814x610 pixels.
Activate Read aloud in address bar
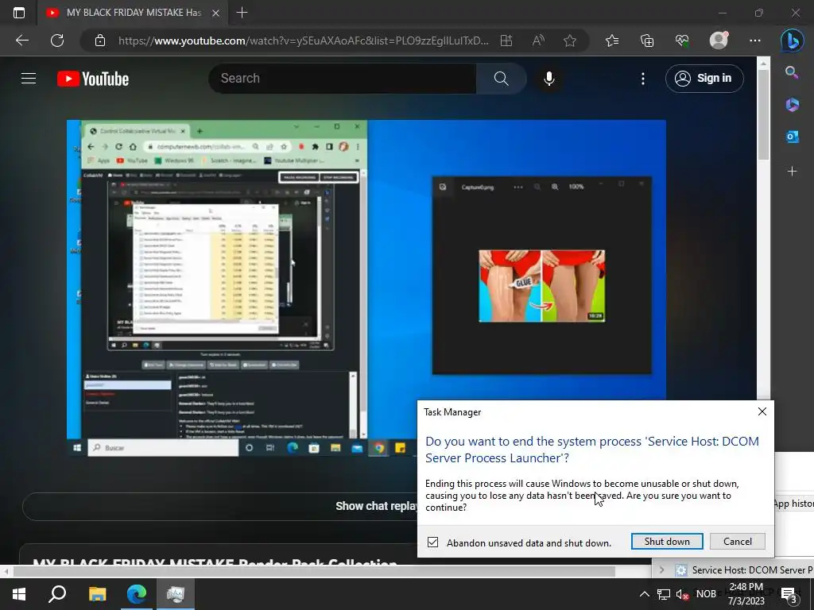pos(538,41)
